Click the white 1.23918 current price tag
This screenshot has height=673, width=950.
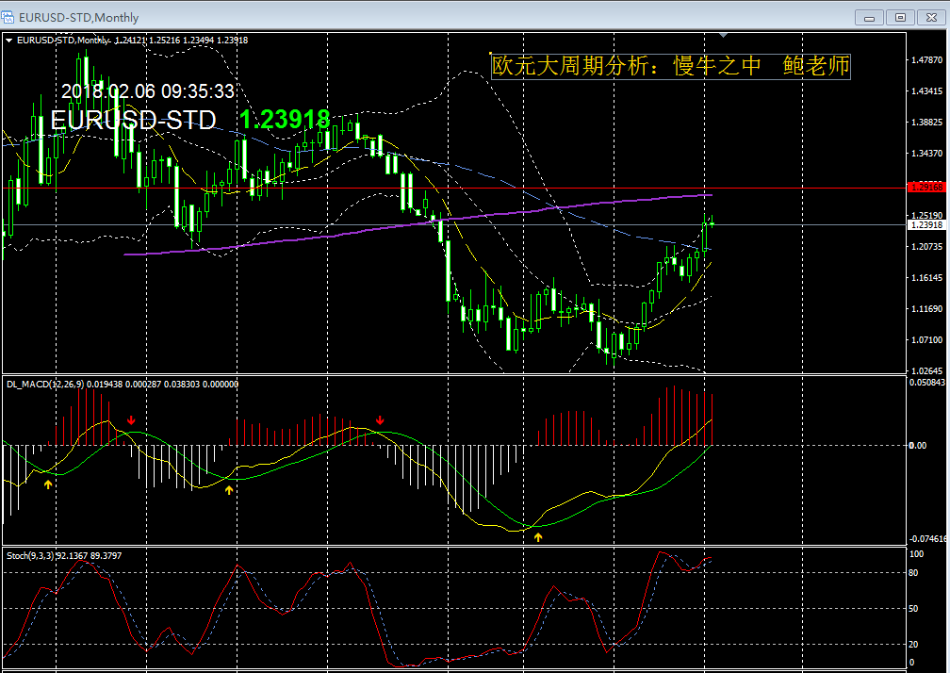(x=926, y=225)
